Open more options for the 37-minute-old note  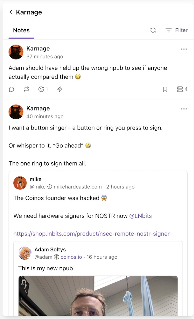(184, 49)
